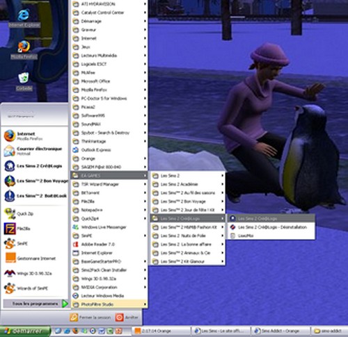The image size is (348, 337).
Task: Expand the PhotoFiltre Studio folder
Action: [109, 304]
